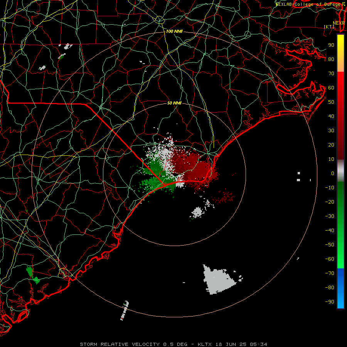Click the -50 value on velocity scale
The height and width of the screenshot is (347, 347).
(x=330, y=245)
